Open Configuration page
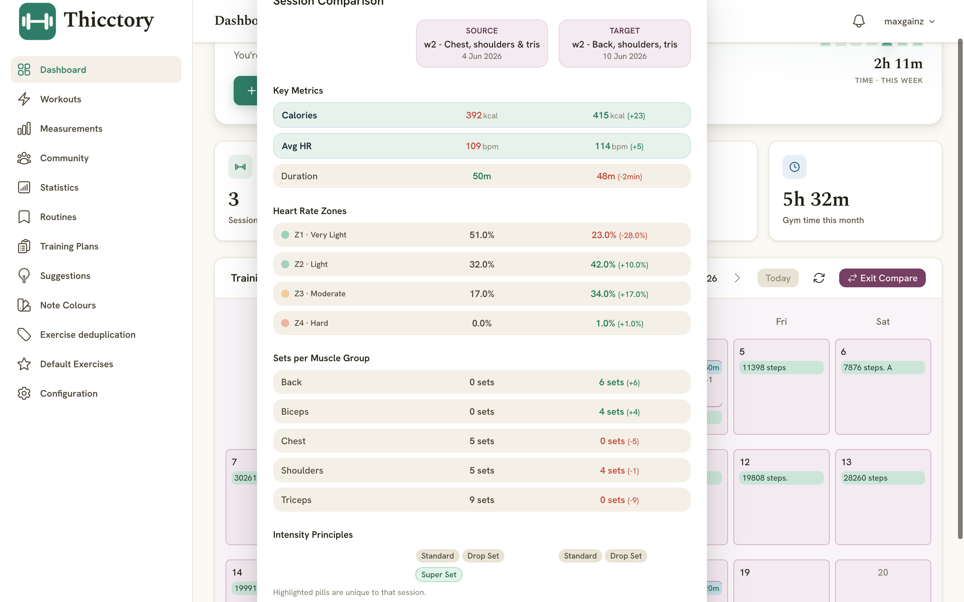The width and height of the screenshot is (964, 602). coord(96,394)
